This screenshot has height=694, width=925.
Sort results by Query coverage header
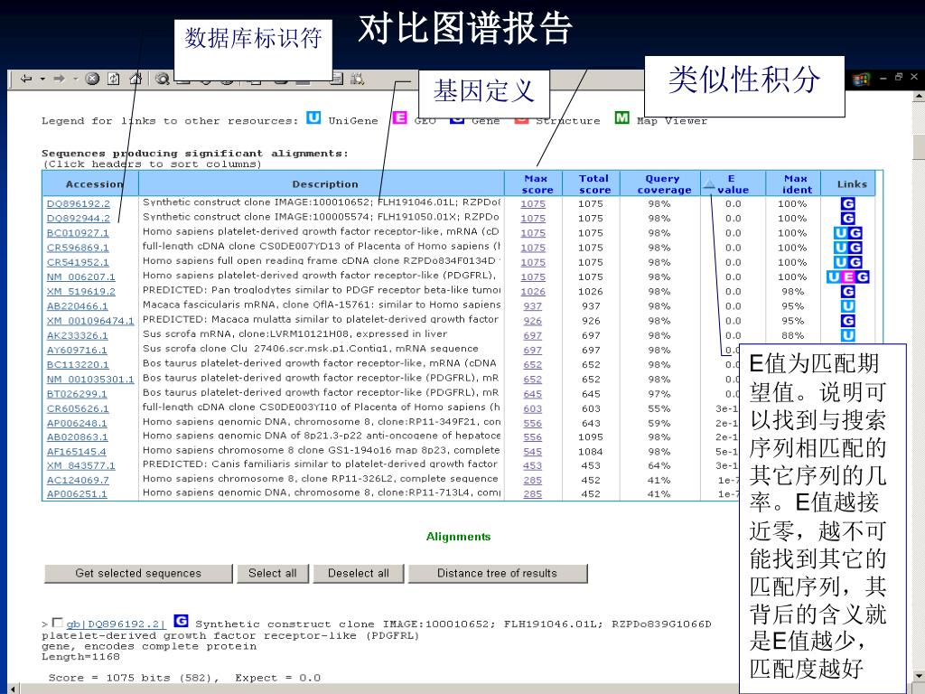tap(664, 184)
